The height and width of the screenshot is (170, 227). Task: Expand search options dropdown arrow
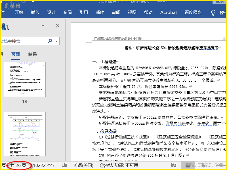pyautogui.click(x=56, y=41)
